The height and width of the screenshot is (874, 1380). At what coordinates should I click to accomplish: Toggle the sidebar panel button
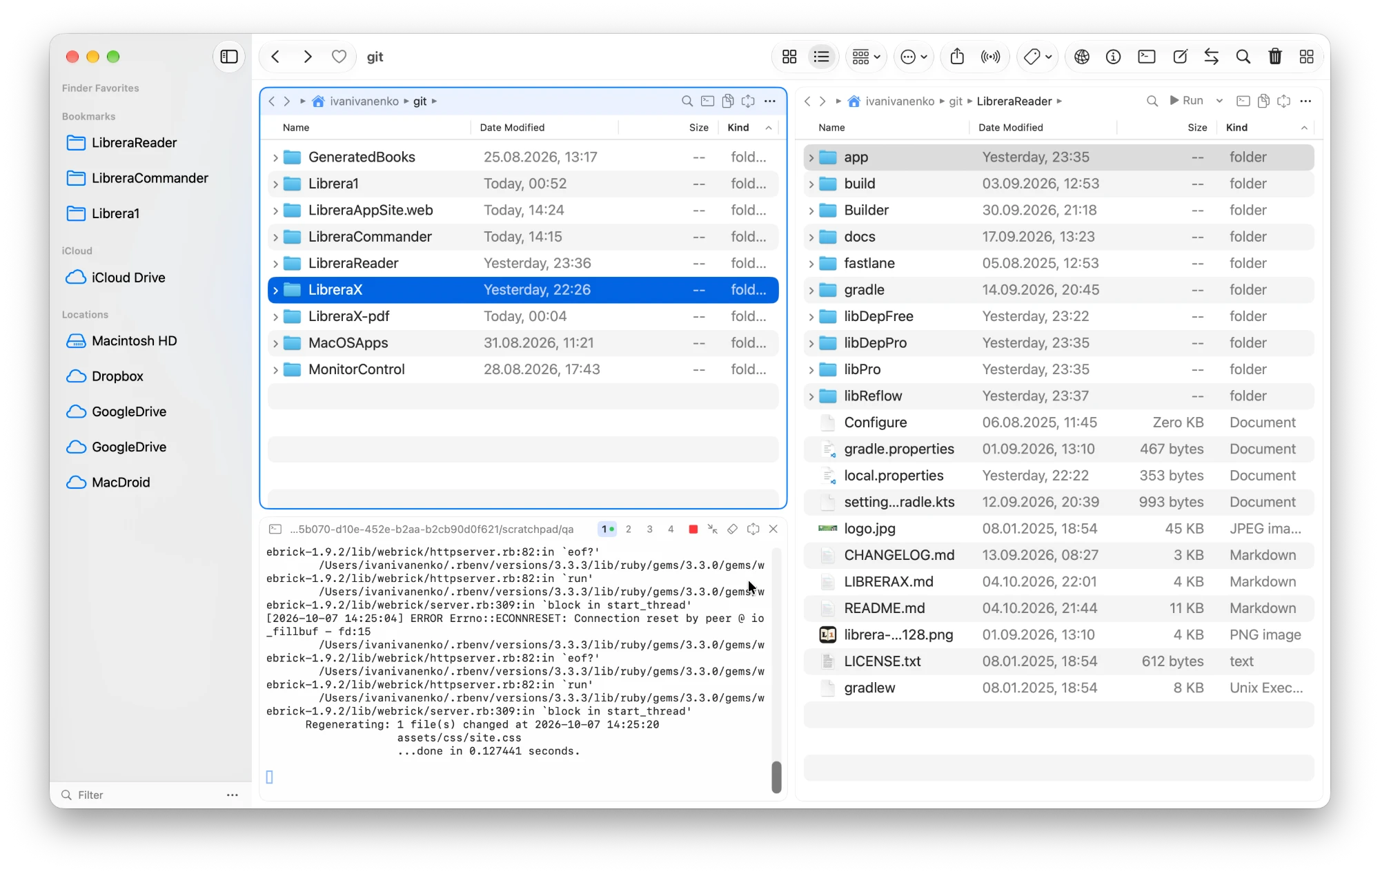click(x=229, y=57)
